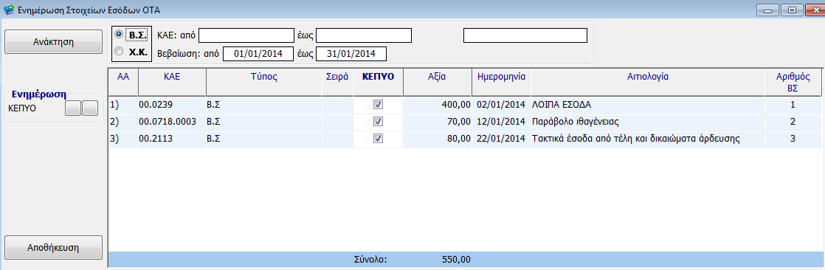Select the Χ.Κ. radio option
Viewport: 825px width, 270px height.
pos(119,52)
